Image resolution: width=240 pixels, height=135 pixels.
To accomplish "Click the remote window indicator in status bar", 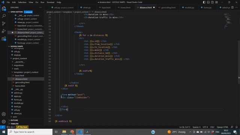I will coord(3,127).
